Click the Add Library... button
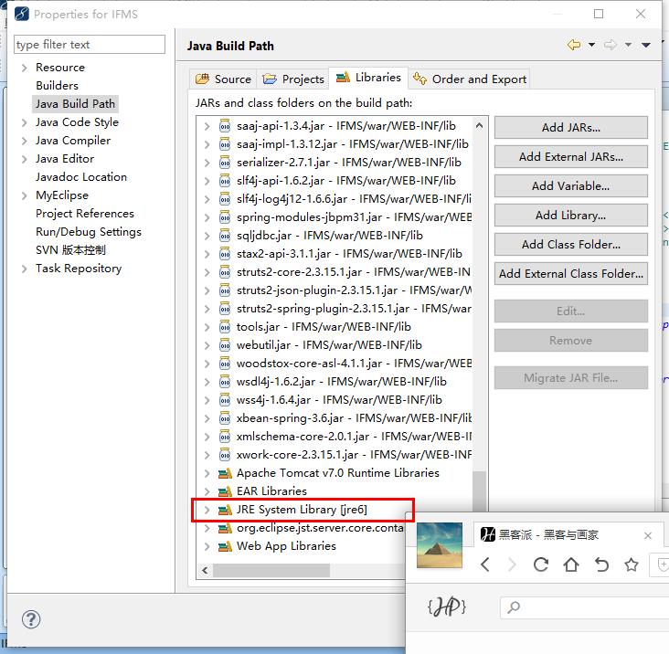 click(570, 216)
